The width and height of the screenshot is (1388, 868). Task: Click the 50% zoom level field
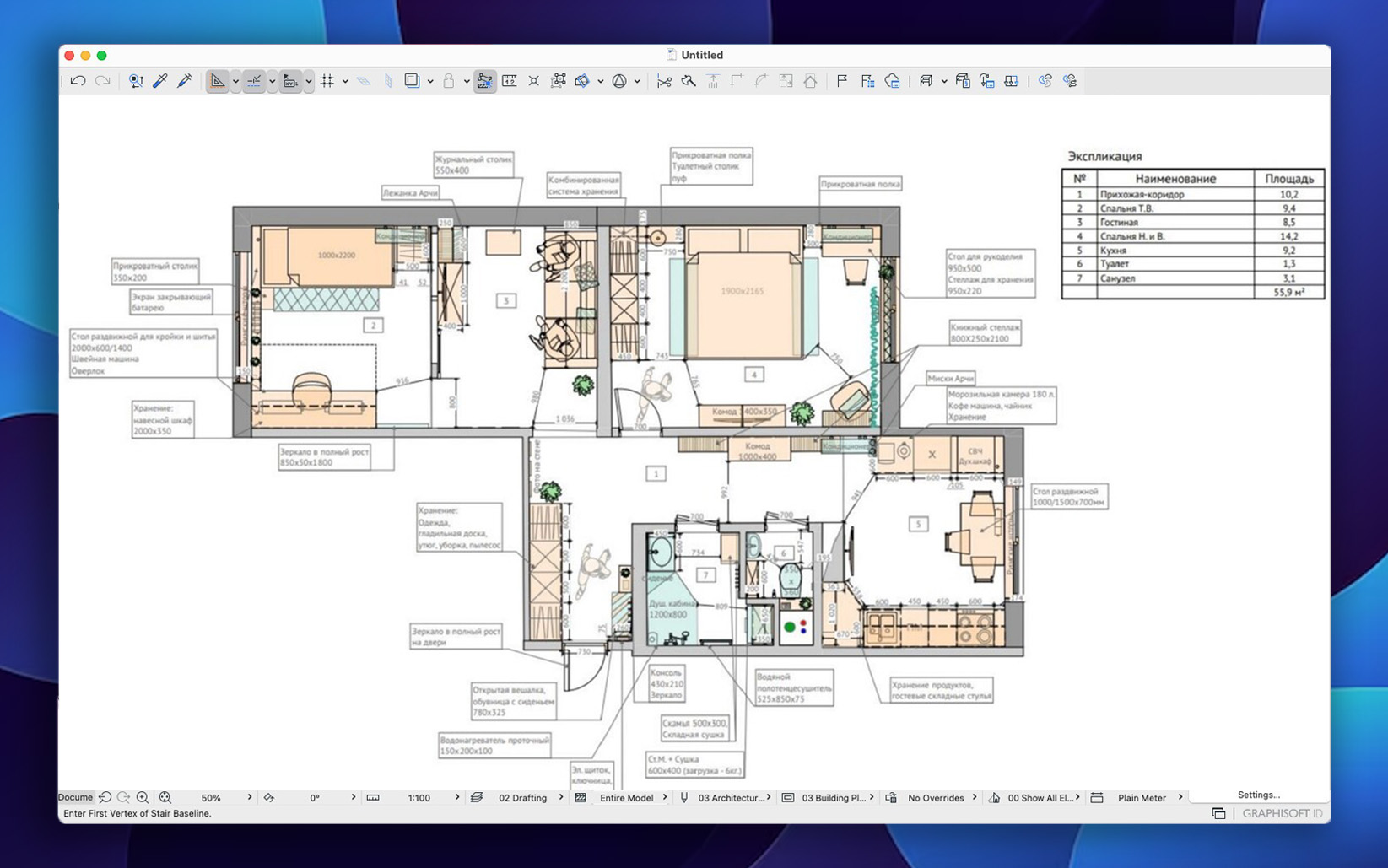211,797
